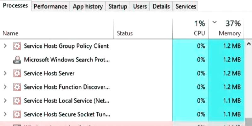Sort processes by the Memory column
Screen dimensions: 252x126
226,29
